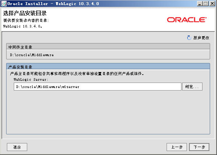Select the 产品安装目录 panel header

108,66
